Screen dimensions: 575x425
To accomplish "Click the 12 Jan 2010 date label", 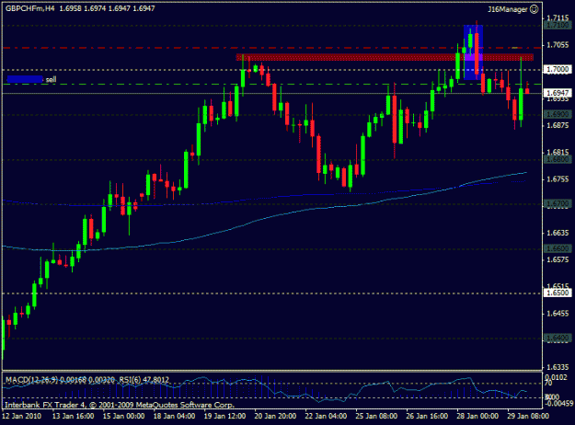I will coord(22,416).
